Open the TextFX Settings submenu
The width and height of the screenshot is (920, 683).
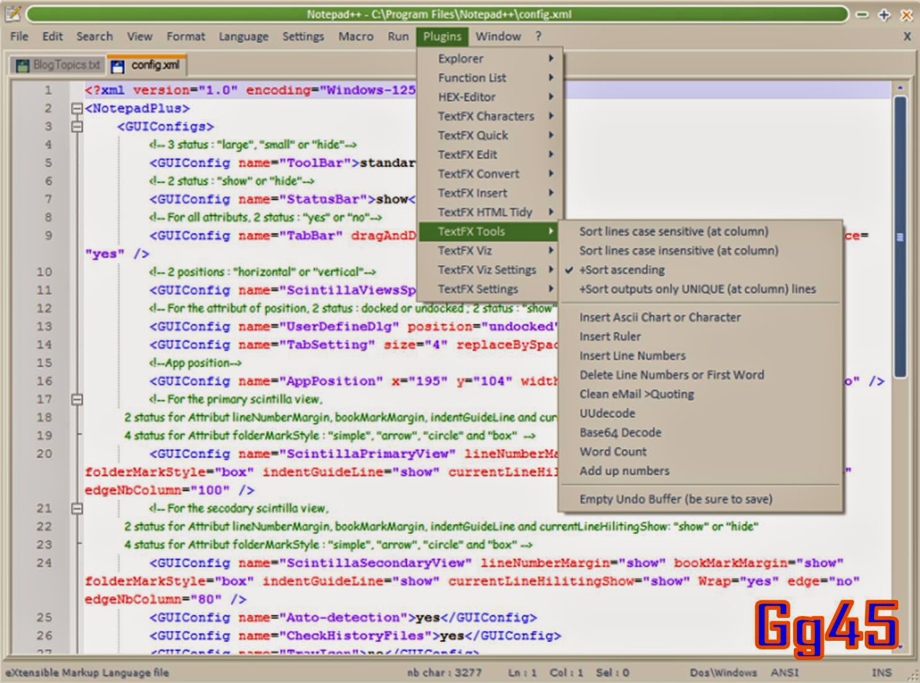point(490,289)
